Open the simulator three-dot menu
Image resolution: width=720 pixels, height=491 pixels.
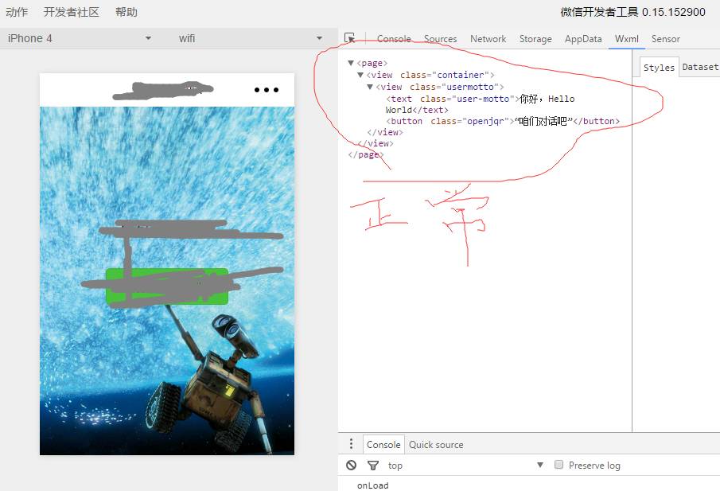click(267, 90)
